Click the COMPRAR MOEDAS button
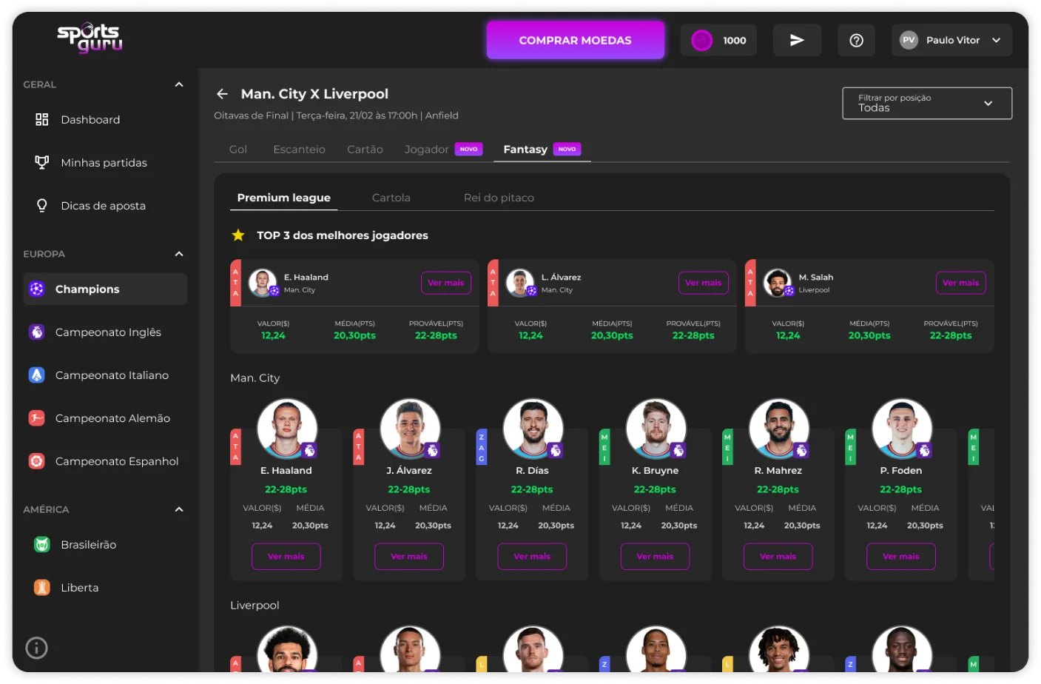 tap(575, 40)
